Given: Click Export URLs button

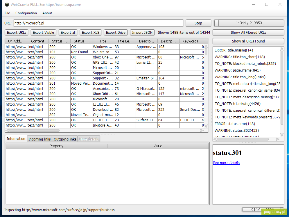Looking at the screenshot, I should [17, 33].
